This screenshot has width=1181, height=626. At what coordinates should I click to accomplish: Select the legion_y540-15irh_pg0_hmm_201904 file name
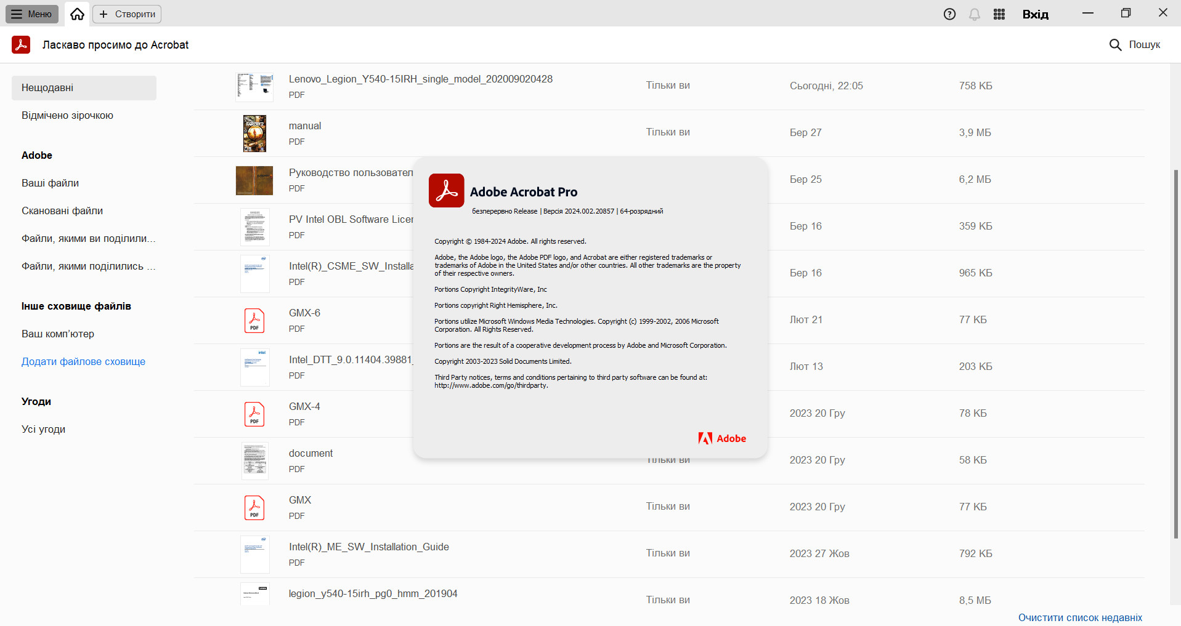pyautogui.click(x=373, y=594)
